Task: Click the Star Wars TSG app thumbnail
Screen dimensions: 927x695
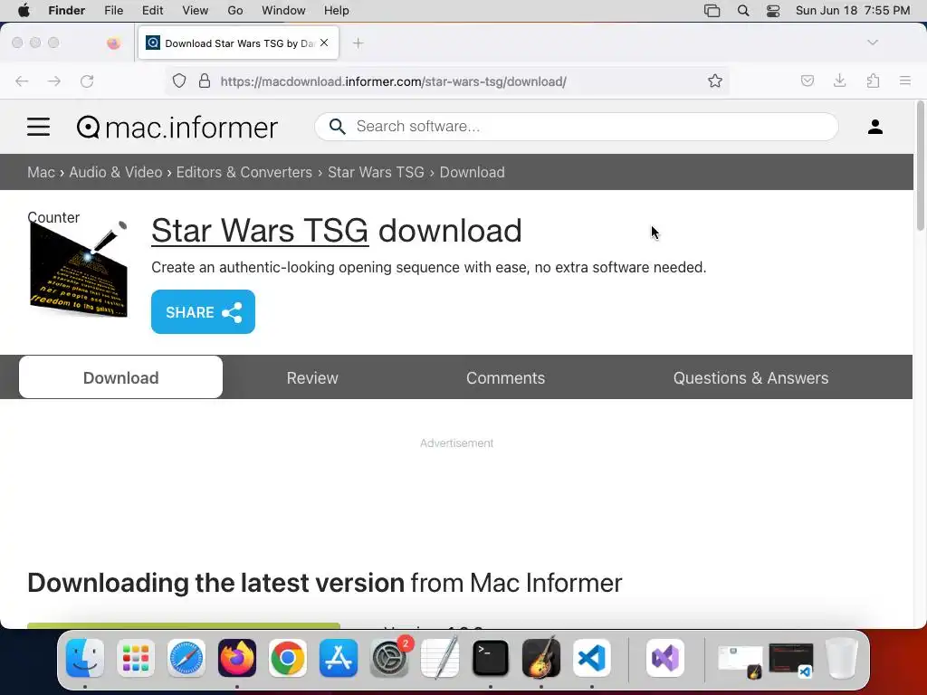Action: tap(79, 270)
